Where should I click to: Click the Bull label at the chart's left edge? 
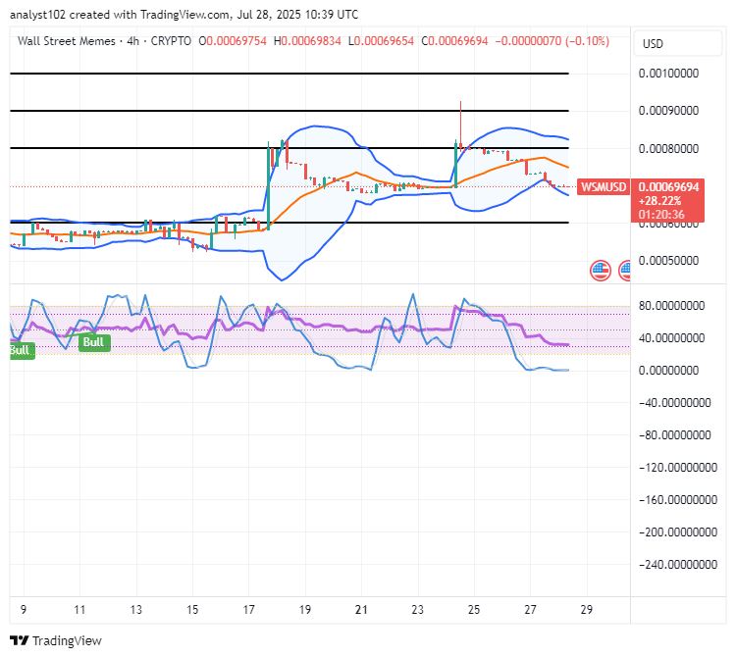pyautogui.click(x=22, y=350)
